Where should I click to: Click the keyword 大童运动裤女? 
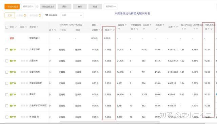(x=35, y=83)
